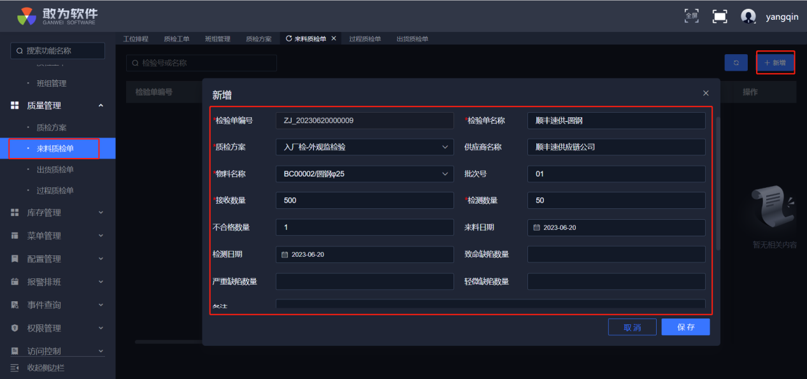Screen dimensions: 807x379
Task: Switch to the 班组管理 tab
Action: 218,39
